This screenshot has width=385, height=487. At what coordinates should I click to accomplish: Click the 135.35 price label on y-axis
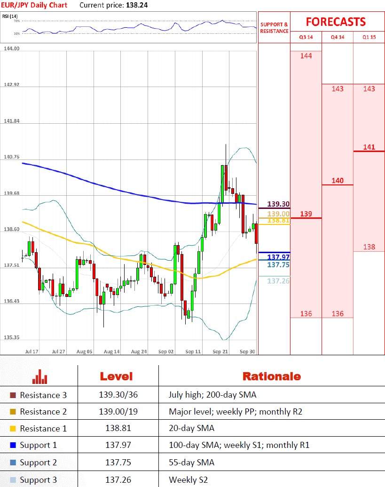pyautogui.click(x=11, y=337)
